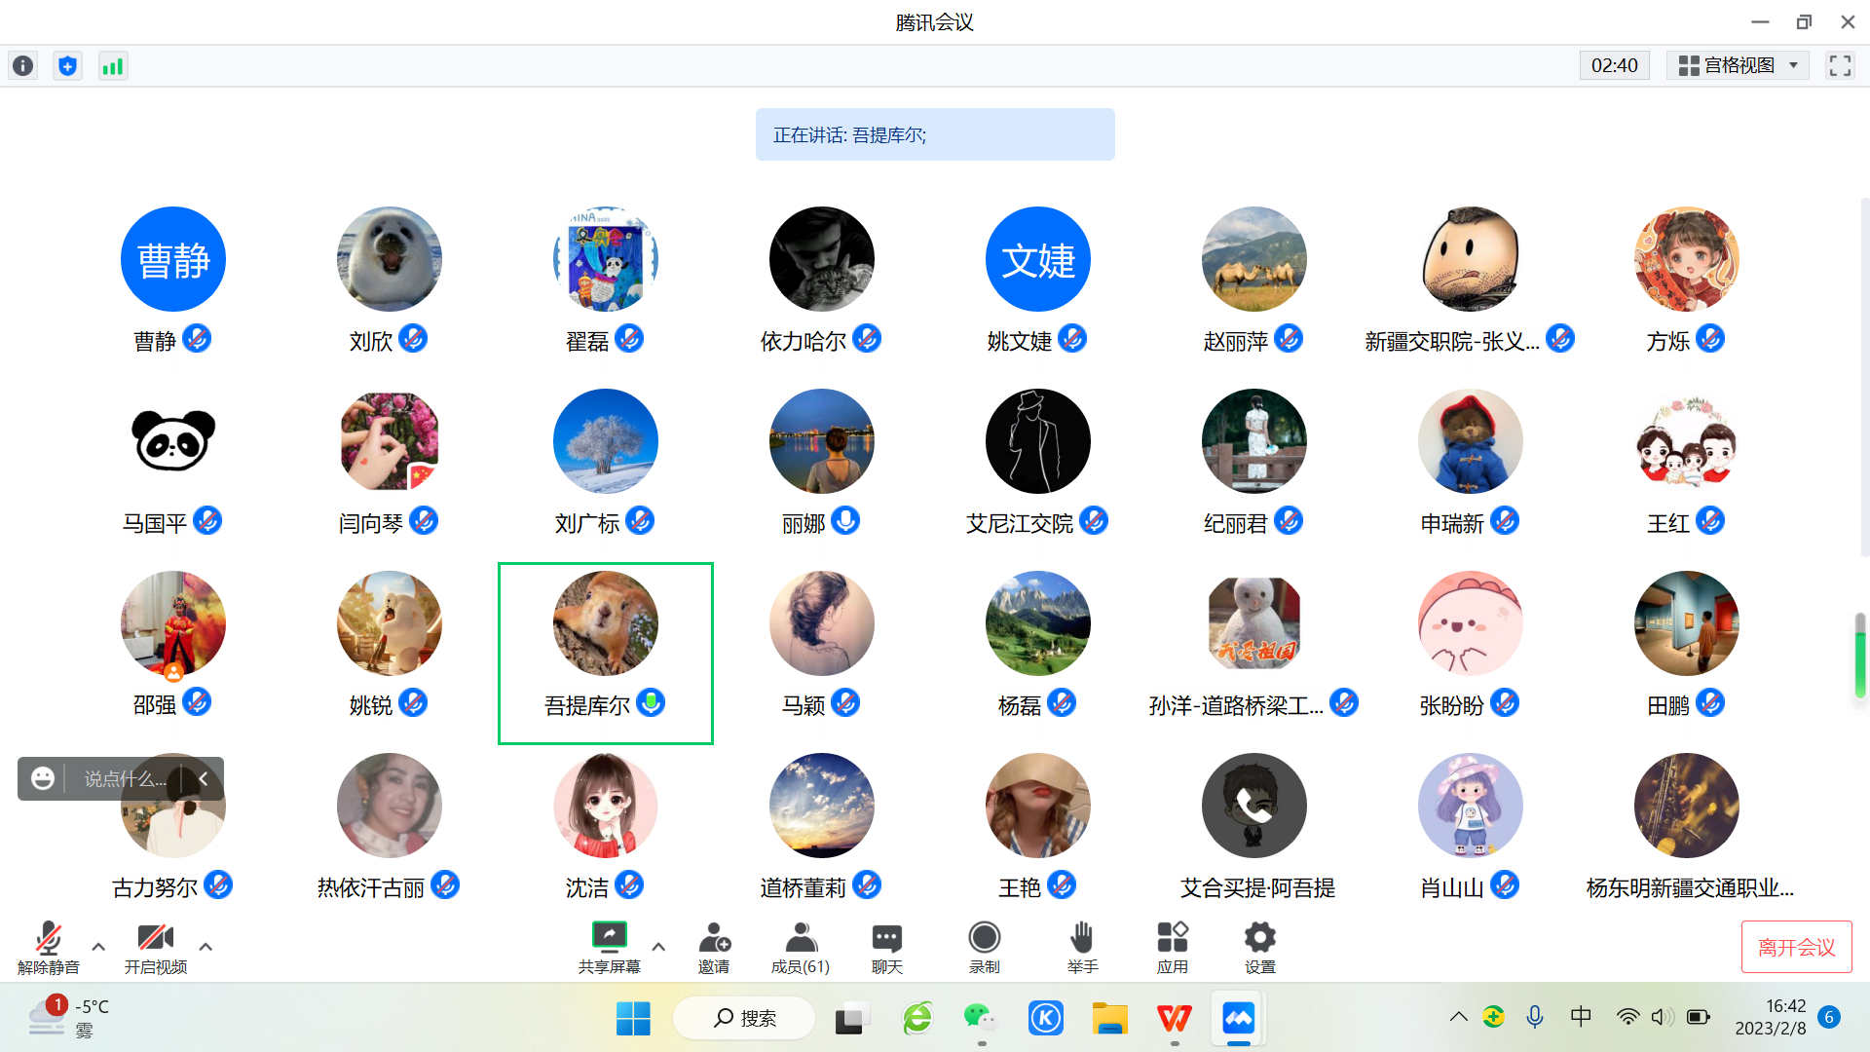Click the Leave Meeting (离开会议) button
1870x1052 pixels.
(x=1796, y=947)
